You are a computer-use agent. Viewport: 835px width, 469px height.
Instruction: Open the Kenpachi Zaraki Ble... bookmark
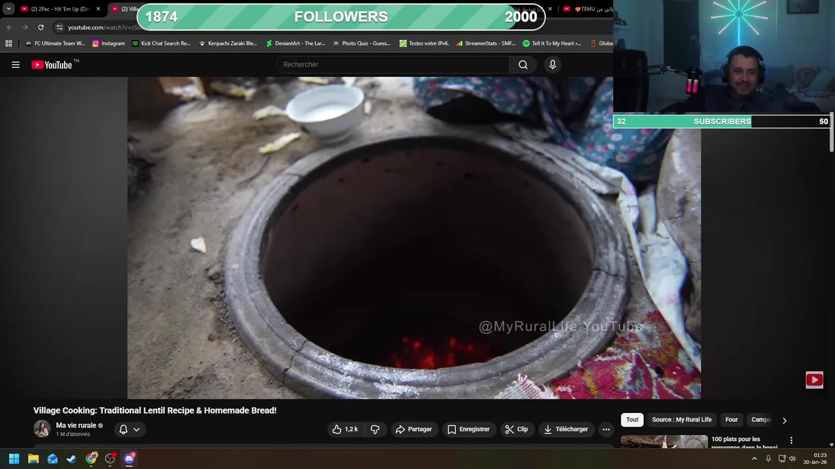(x=228, y=44)
